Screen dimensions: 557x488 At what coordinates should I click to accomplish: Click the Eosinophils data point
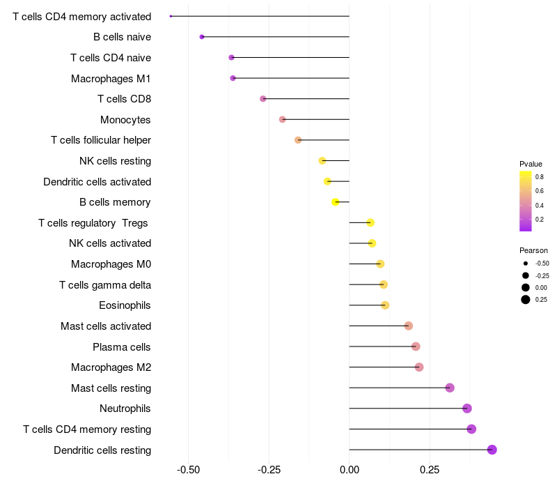click(x=385, y=305)
